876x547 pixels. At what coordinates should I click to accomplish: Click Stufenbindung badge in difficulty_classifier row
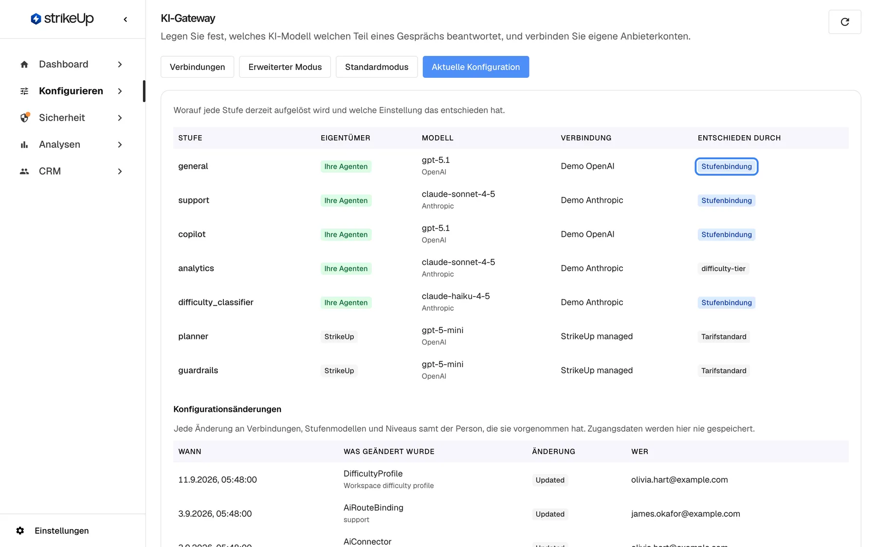[726, 303]
